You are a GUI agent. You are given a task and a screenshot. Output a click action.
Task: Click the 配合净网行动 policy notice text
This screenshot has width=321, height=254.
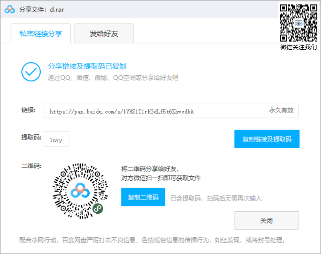tap(152, 240)
